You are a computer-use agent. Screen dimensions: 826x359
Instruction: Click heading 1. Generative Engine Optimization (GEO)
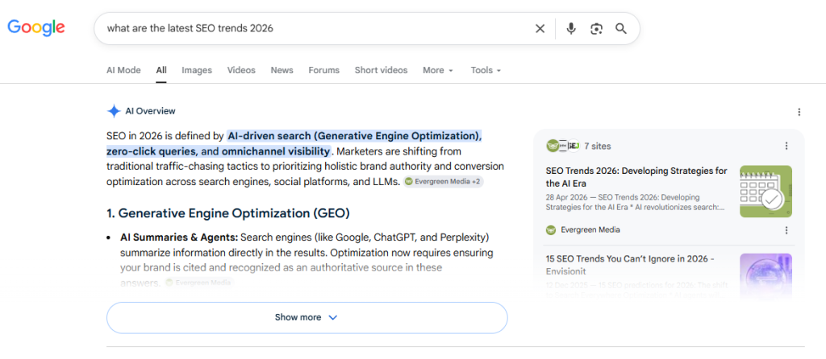coord(228,213)
